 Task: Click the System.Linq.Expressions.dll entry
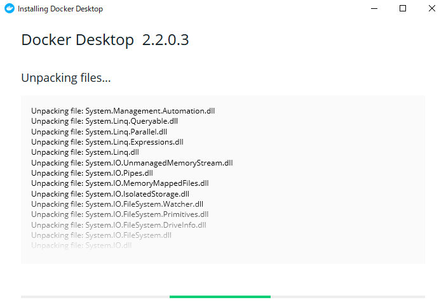pyautogui.click(x=107, y=142)
